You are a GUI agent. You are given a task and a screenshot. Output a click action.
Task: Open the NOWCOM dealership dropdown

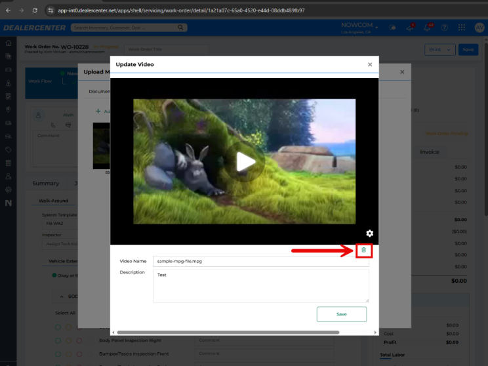(359, 28)
